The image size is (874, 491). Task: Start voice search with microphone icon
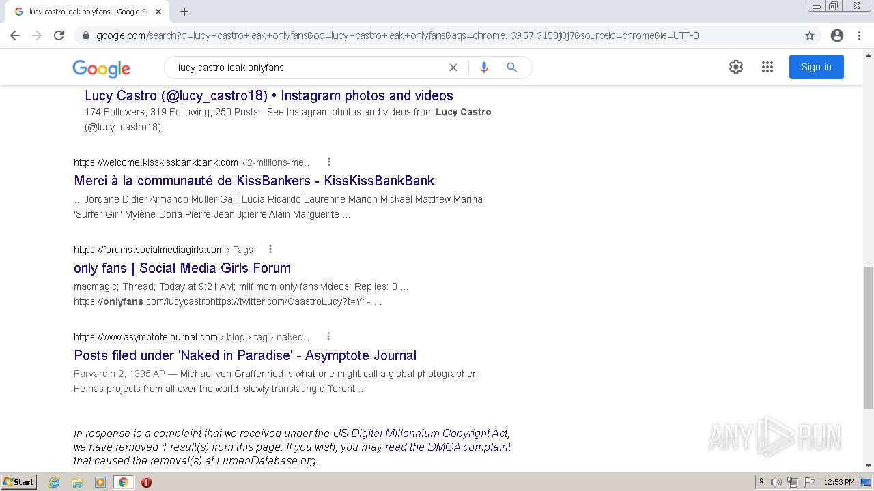click(484, 68)
